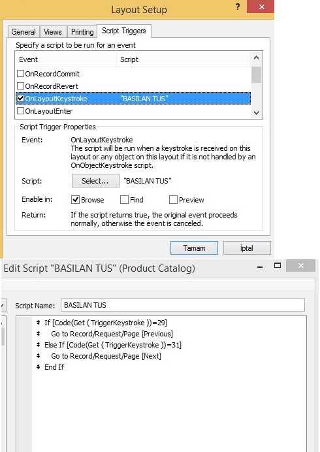
Task: Open the Printing tab
Action: (x=82, y=32)
